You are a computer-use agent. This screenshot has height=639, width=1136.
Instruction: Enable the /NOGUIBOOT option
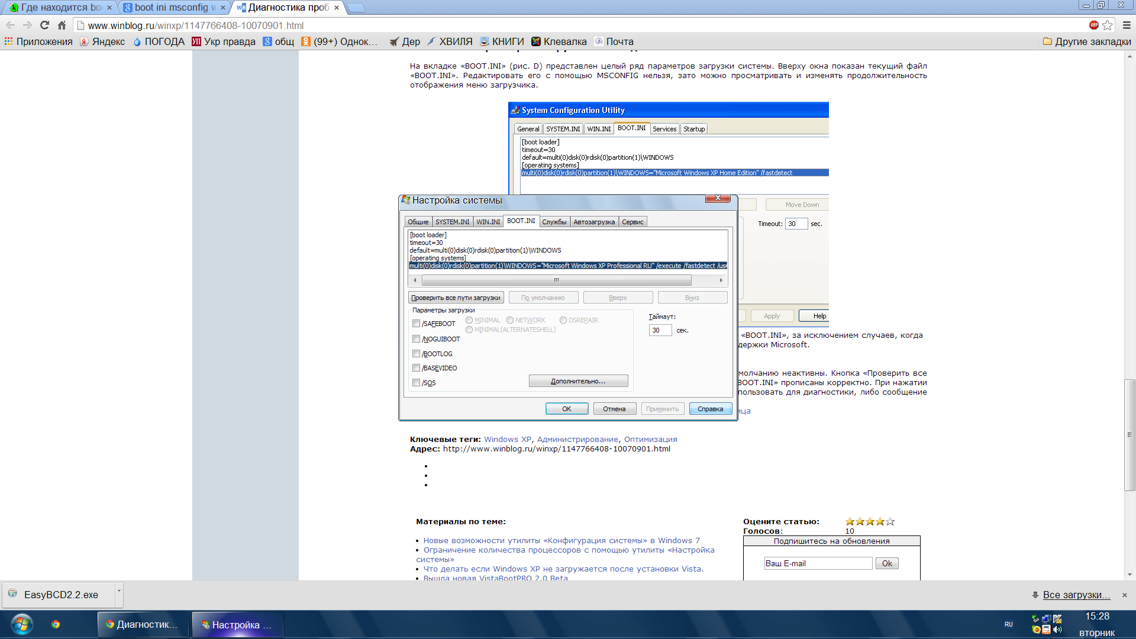(416, 339)
